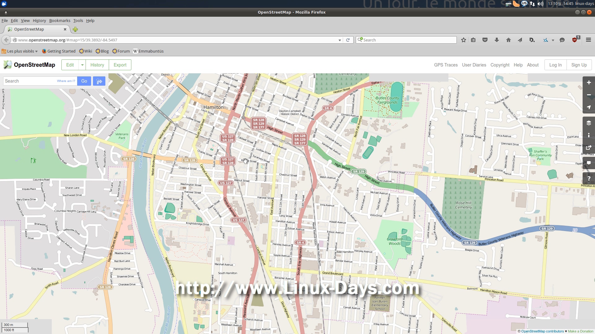The image size is (595, 334).
Task: Expand the URL bar history dropdown
Action: [x=340, y=40]
